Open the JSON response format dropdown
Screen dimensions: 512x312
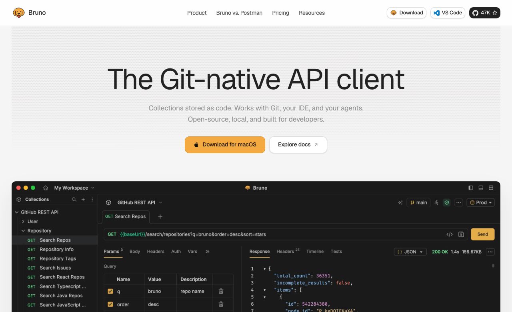coord(410,252)
